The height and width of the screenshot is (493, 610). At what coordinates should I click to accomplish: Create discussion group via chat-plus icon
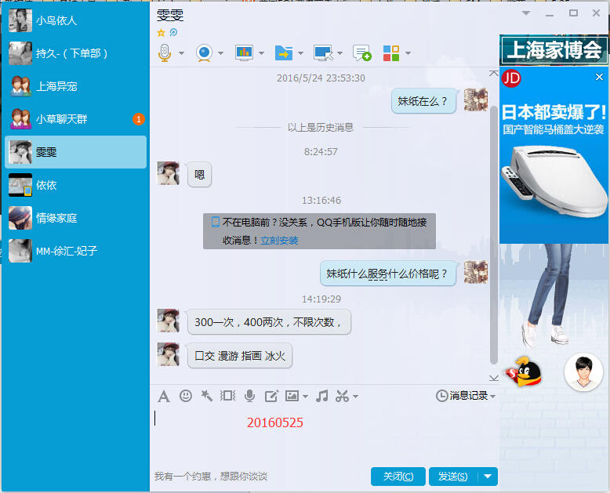361,53
